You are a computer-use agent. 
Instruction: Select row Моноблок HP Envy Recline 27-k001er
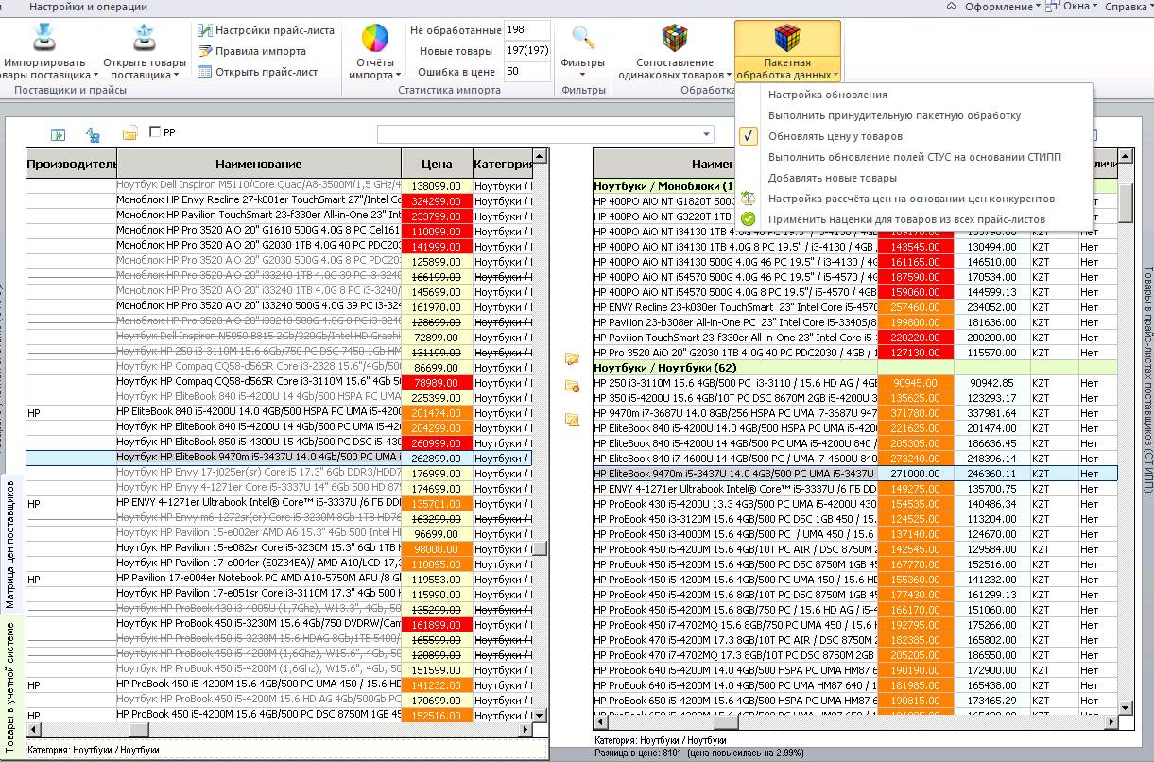279,201
